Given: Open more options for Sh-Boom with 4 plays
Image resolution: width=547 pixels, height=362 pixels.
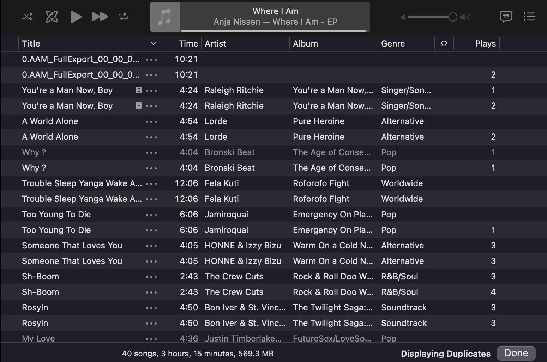Looking at the screenshot, I should (151, 292).
